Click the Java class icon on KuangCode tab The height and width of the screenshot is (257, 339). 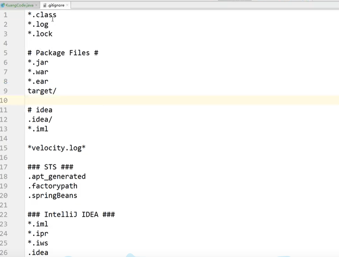3,5
